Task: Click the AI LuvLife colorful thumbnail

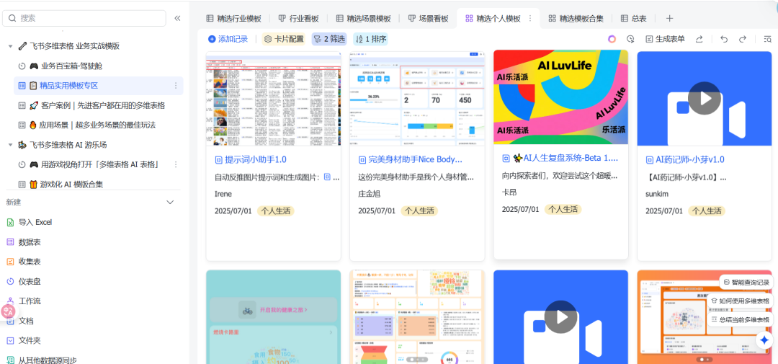Action: pos(561,97)
